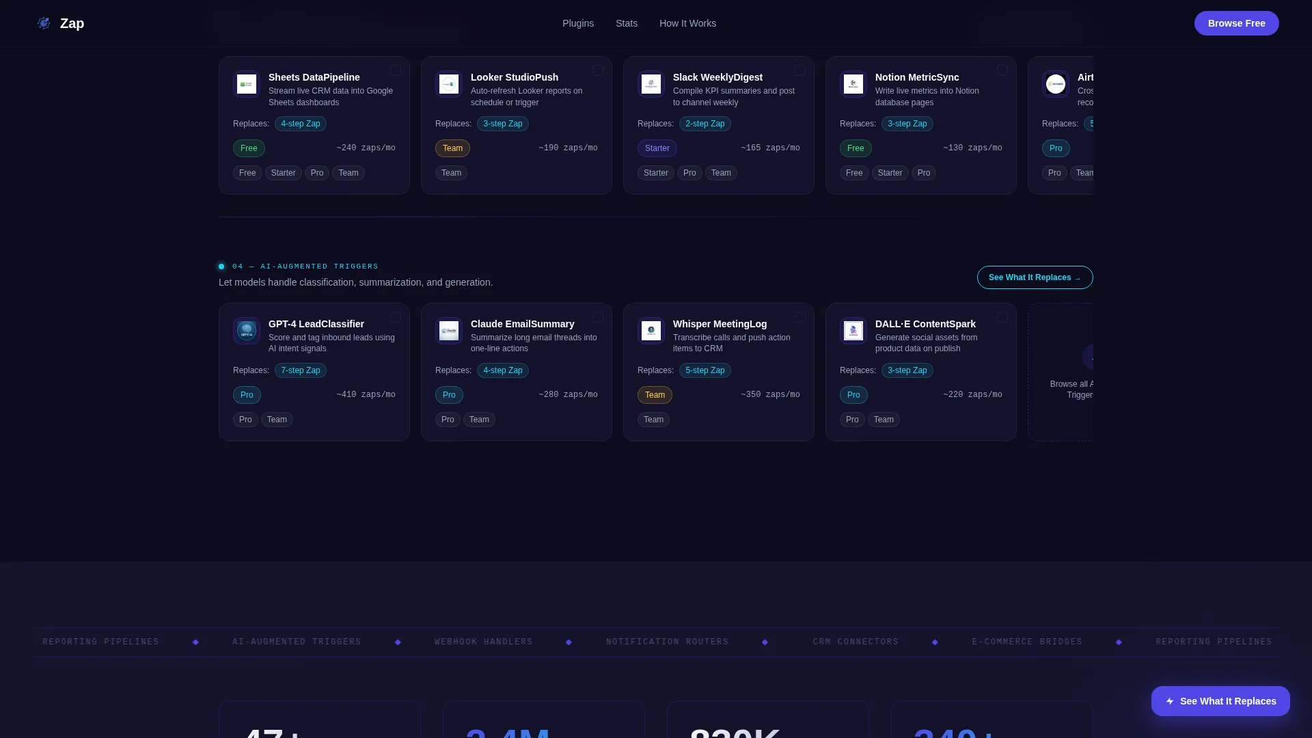Click the Whisper MeetingLog icon

click(651, 331)
